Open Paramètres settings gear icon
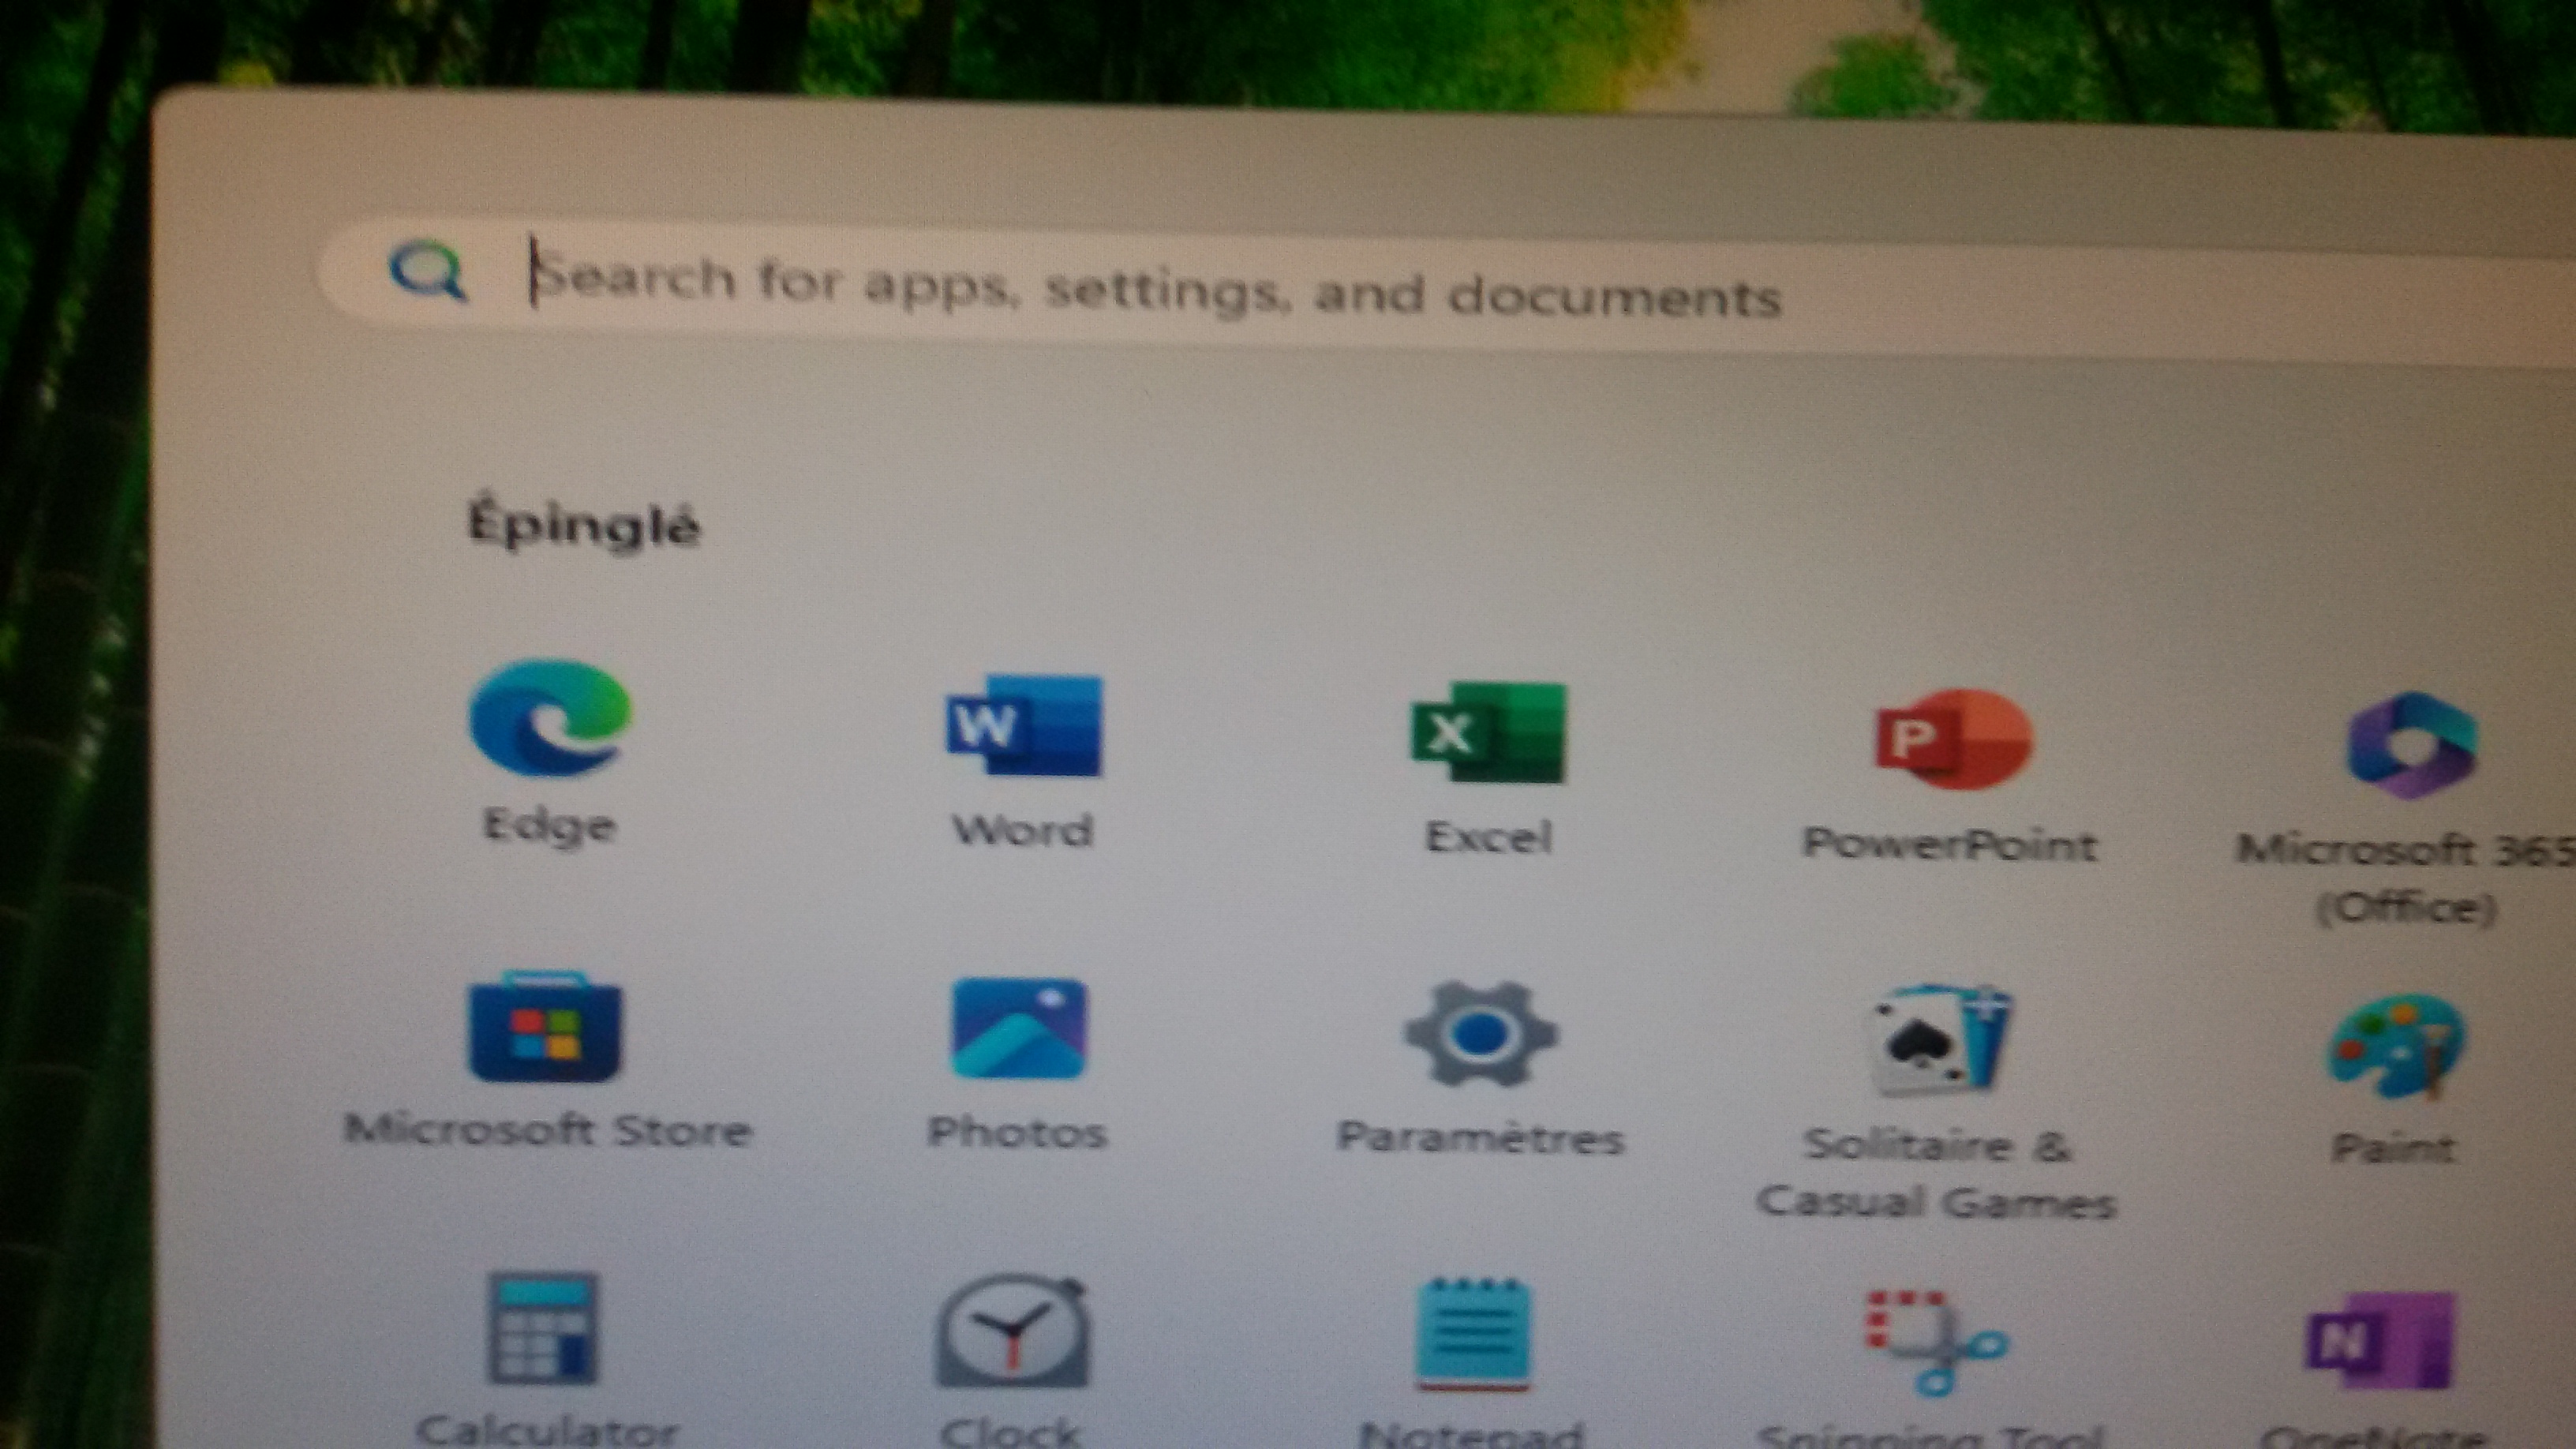This screenshot has width=2576, height=1449. tap(1481, 1035)
